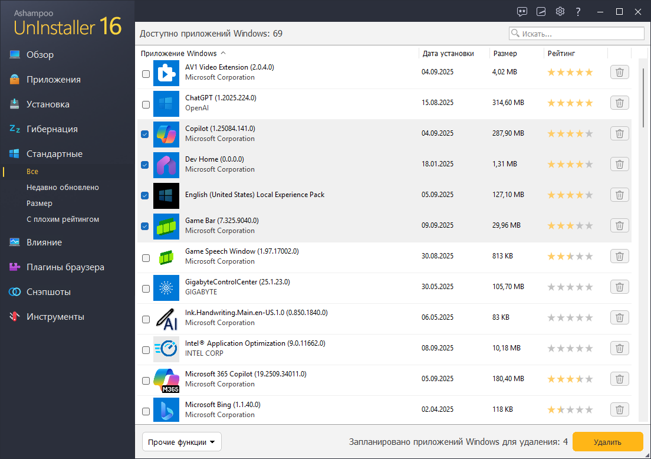Check the Microsoft 365 Copilot checkbox
The width and height of the screenshot is (651, 459).
pos(146,381)
